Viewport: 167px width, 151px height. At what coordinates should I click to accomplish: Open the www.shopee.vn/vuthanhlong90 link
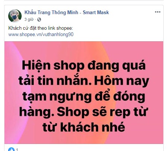pyautogui.click(x=41, y=34)
